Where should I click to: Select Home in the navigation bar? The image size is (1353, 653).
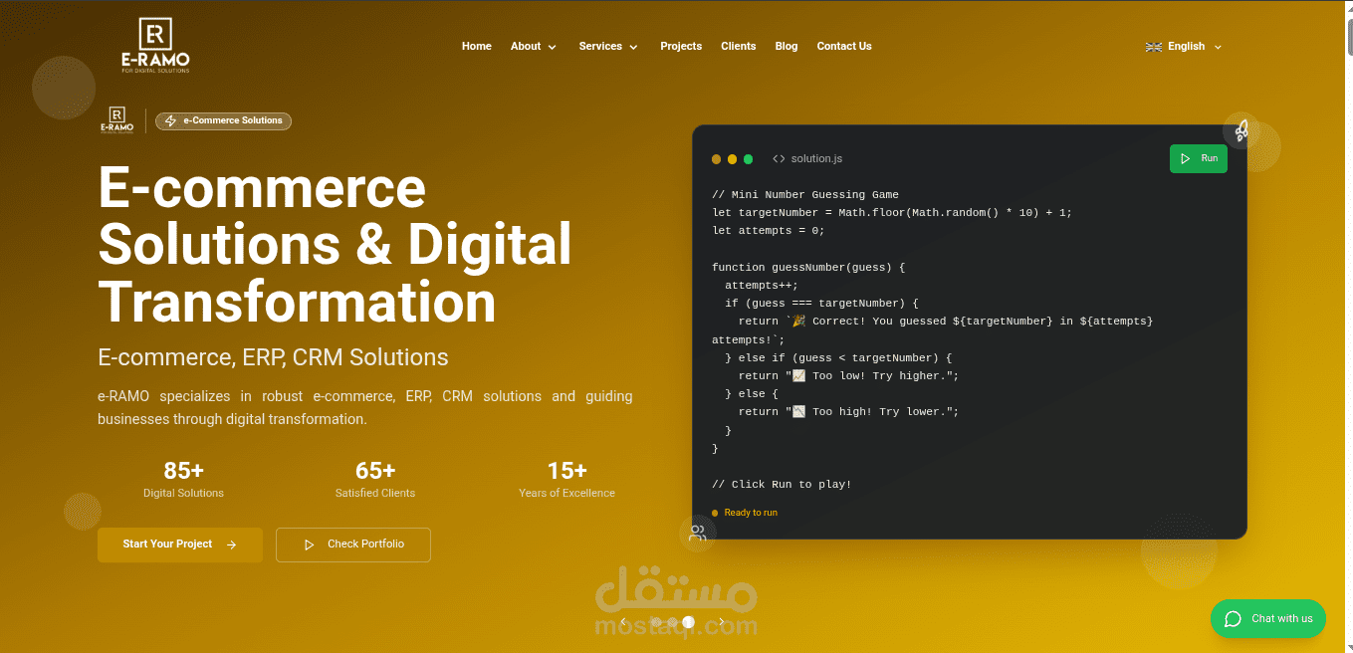click(476, 46)
